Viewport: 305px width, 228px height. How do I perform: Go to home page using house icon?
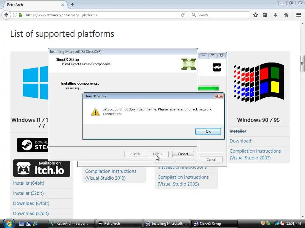click(x=286, y=15)
